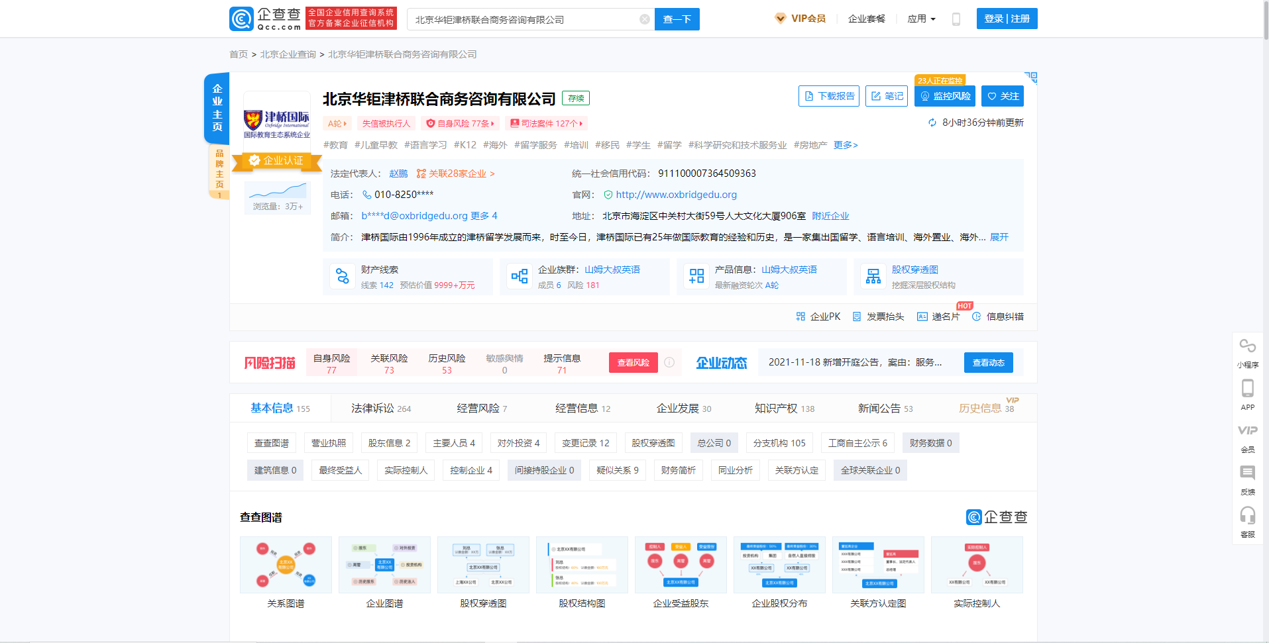Click the 监控风险 button

(x=945, y=96)
